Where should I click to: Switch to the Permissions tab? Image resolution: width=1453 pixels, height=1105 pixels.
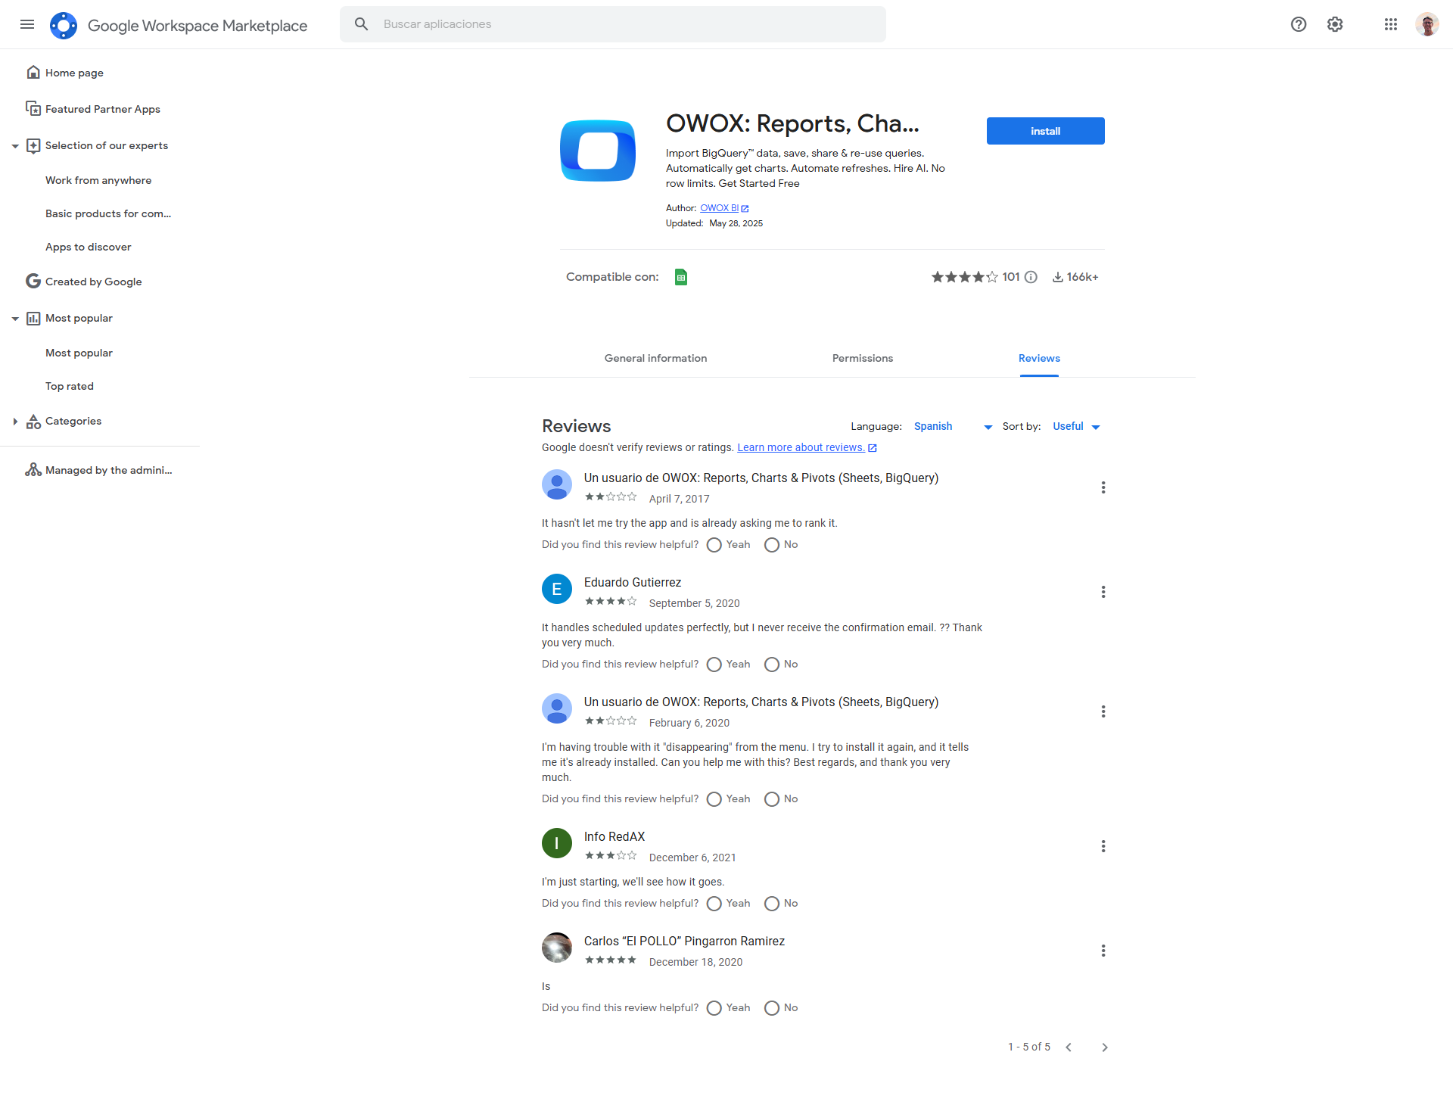[x=863, y=358]
